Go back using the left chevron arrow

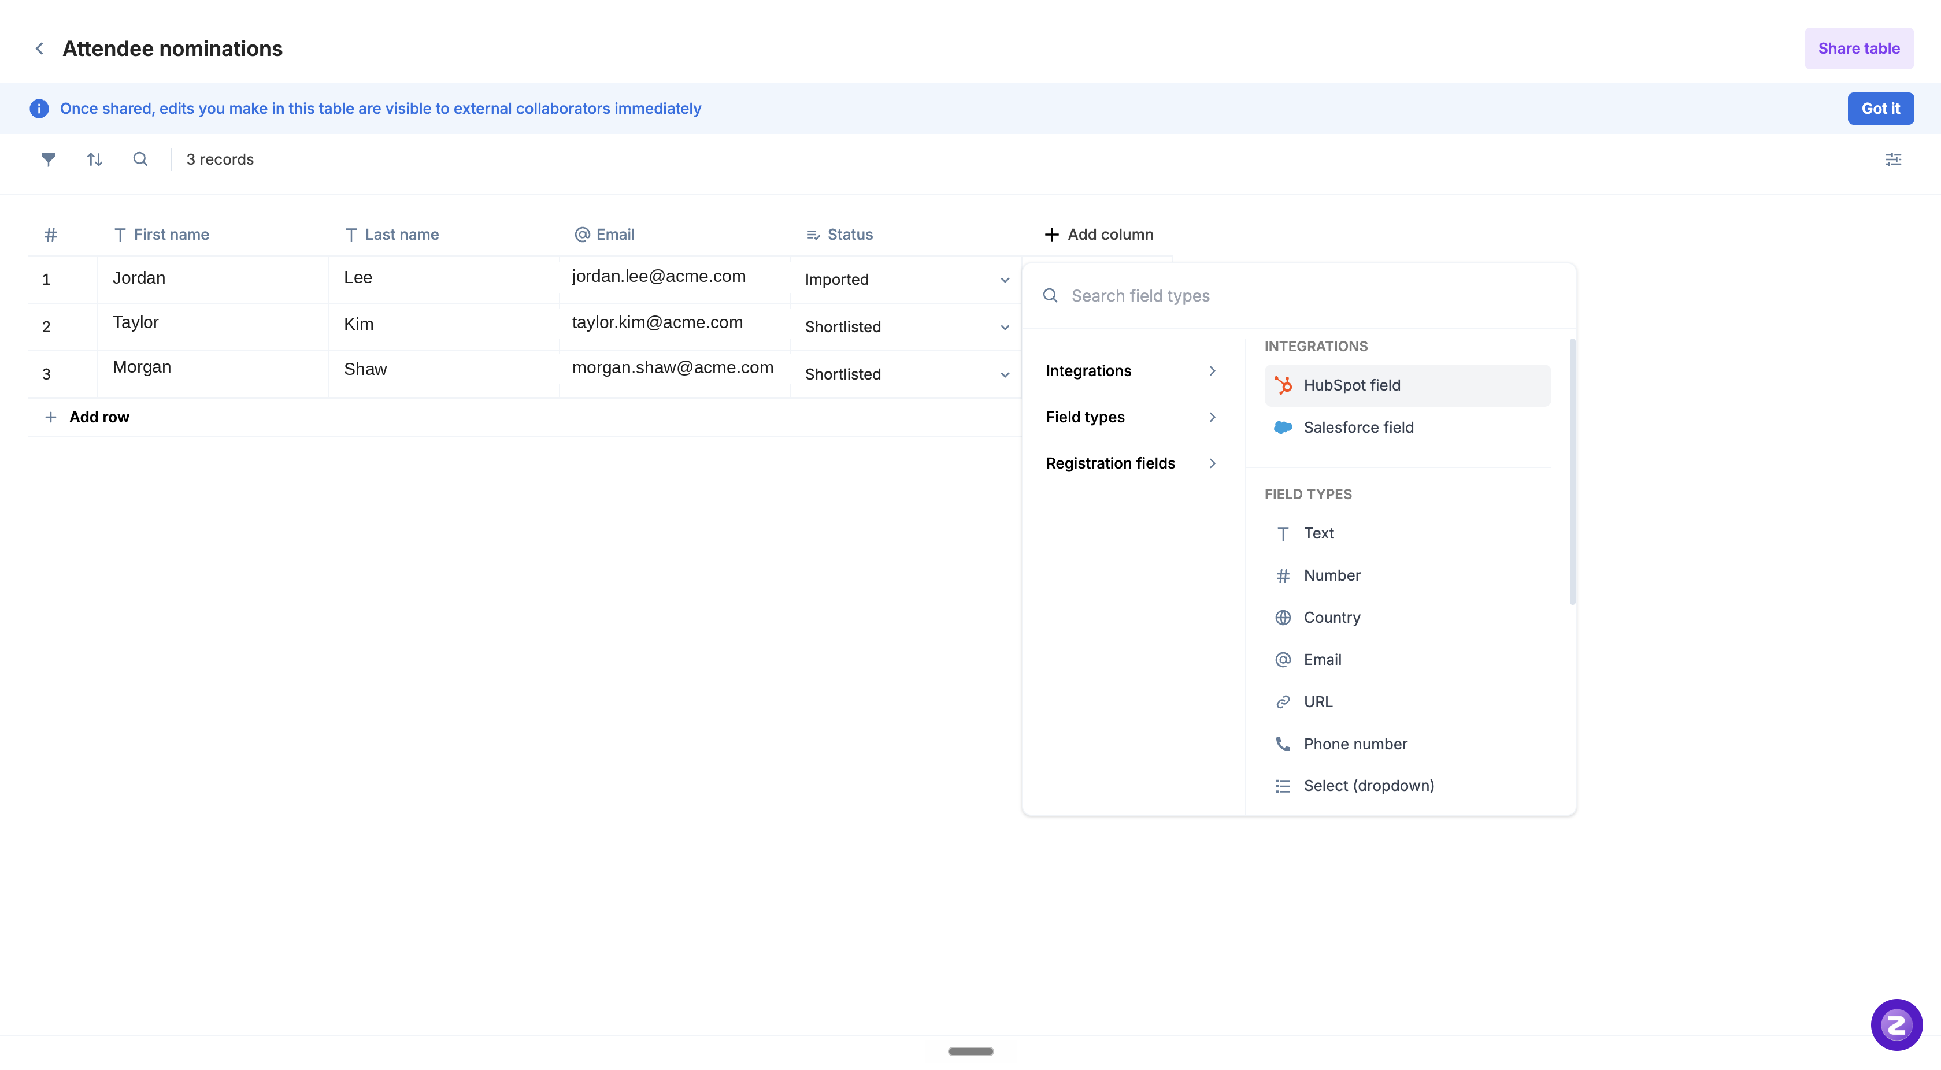click(39, 48)
